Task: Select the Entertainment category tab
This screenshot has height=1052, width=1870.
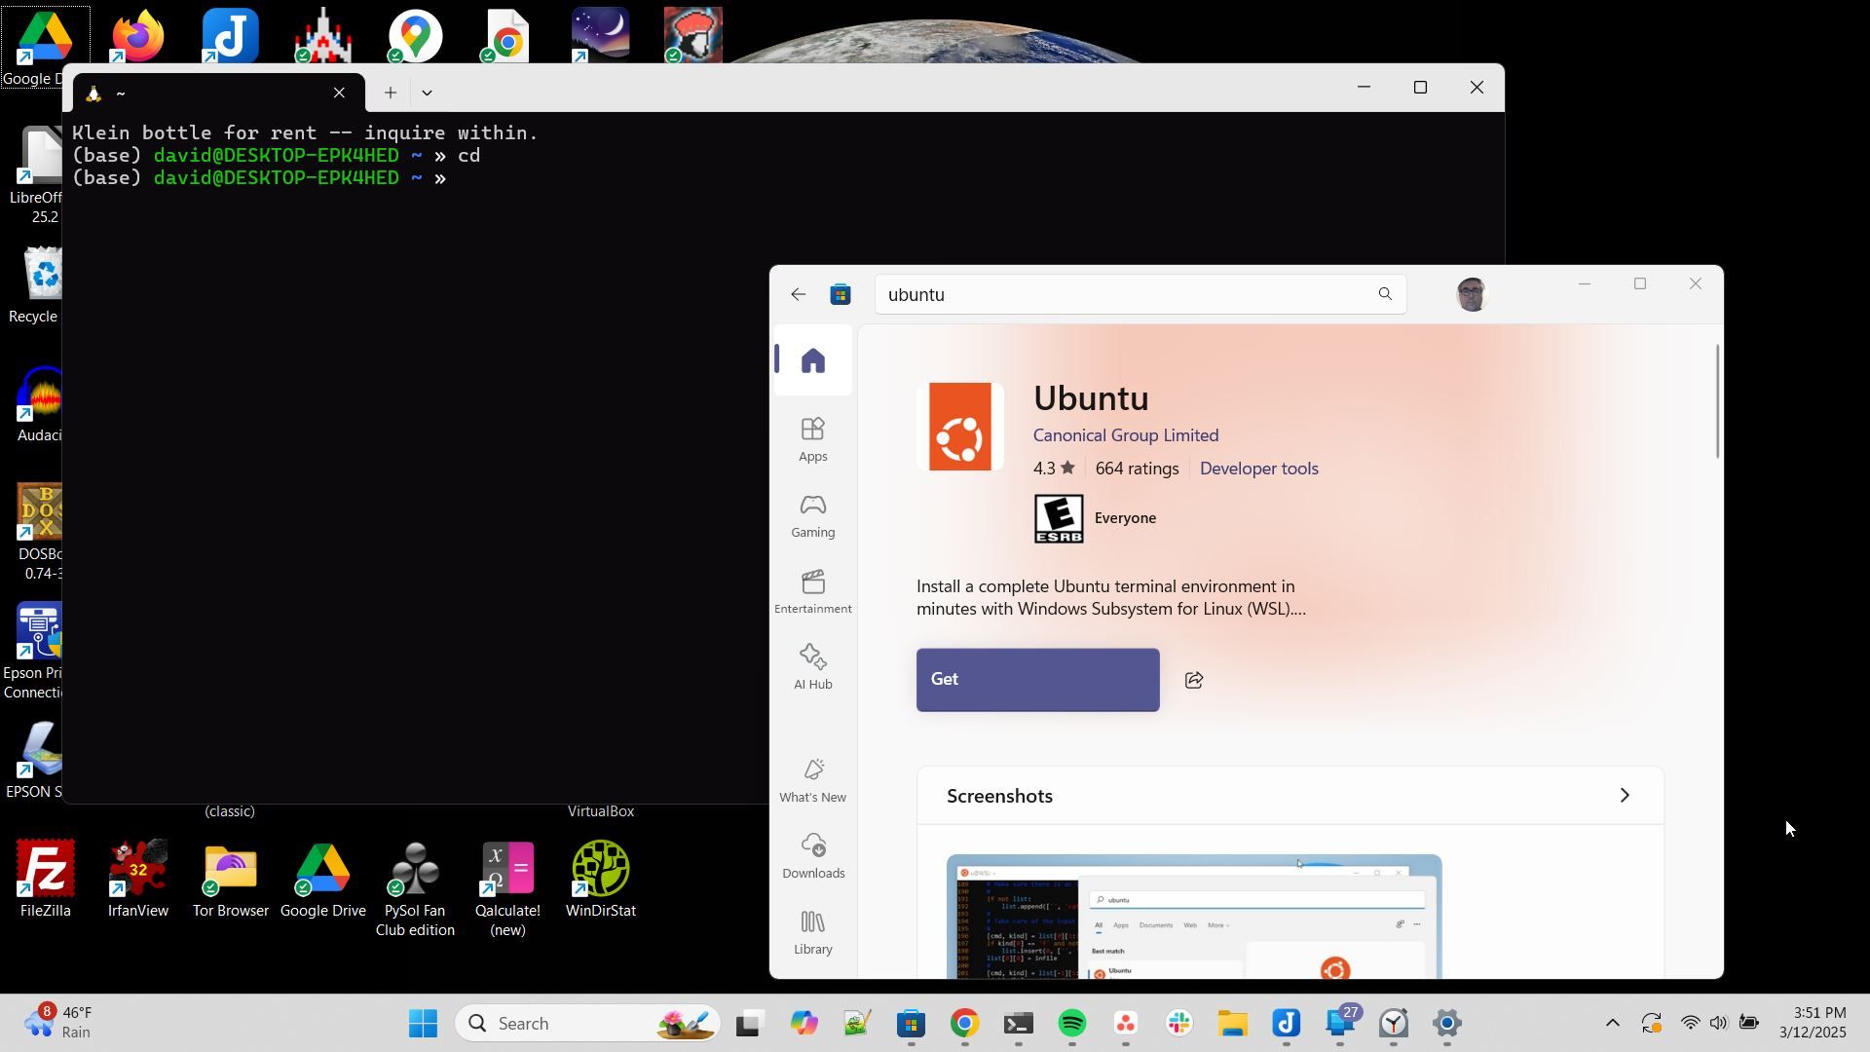Action: pos(813,591)
